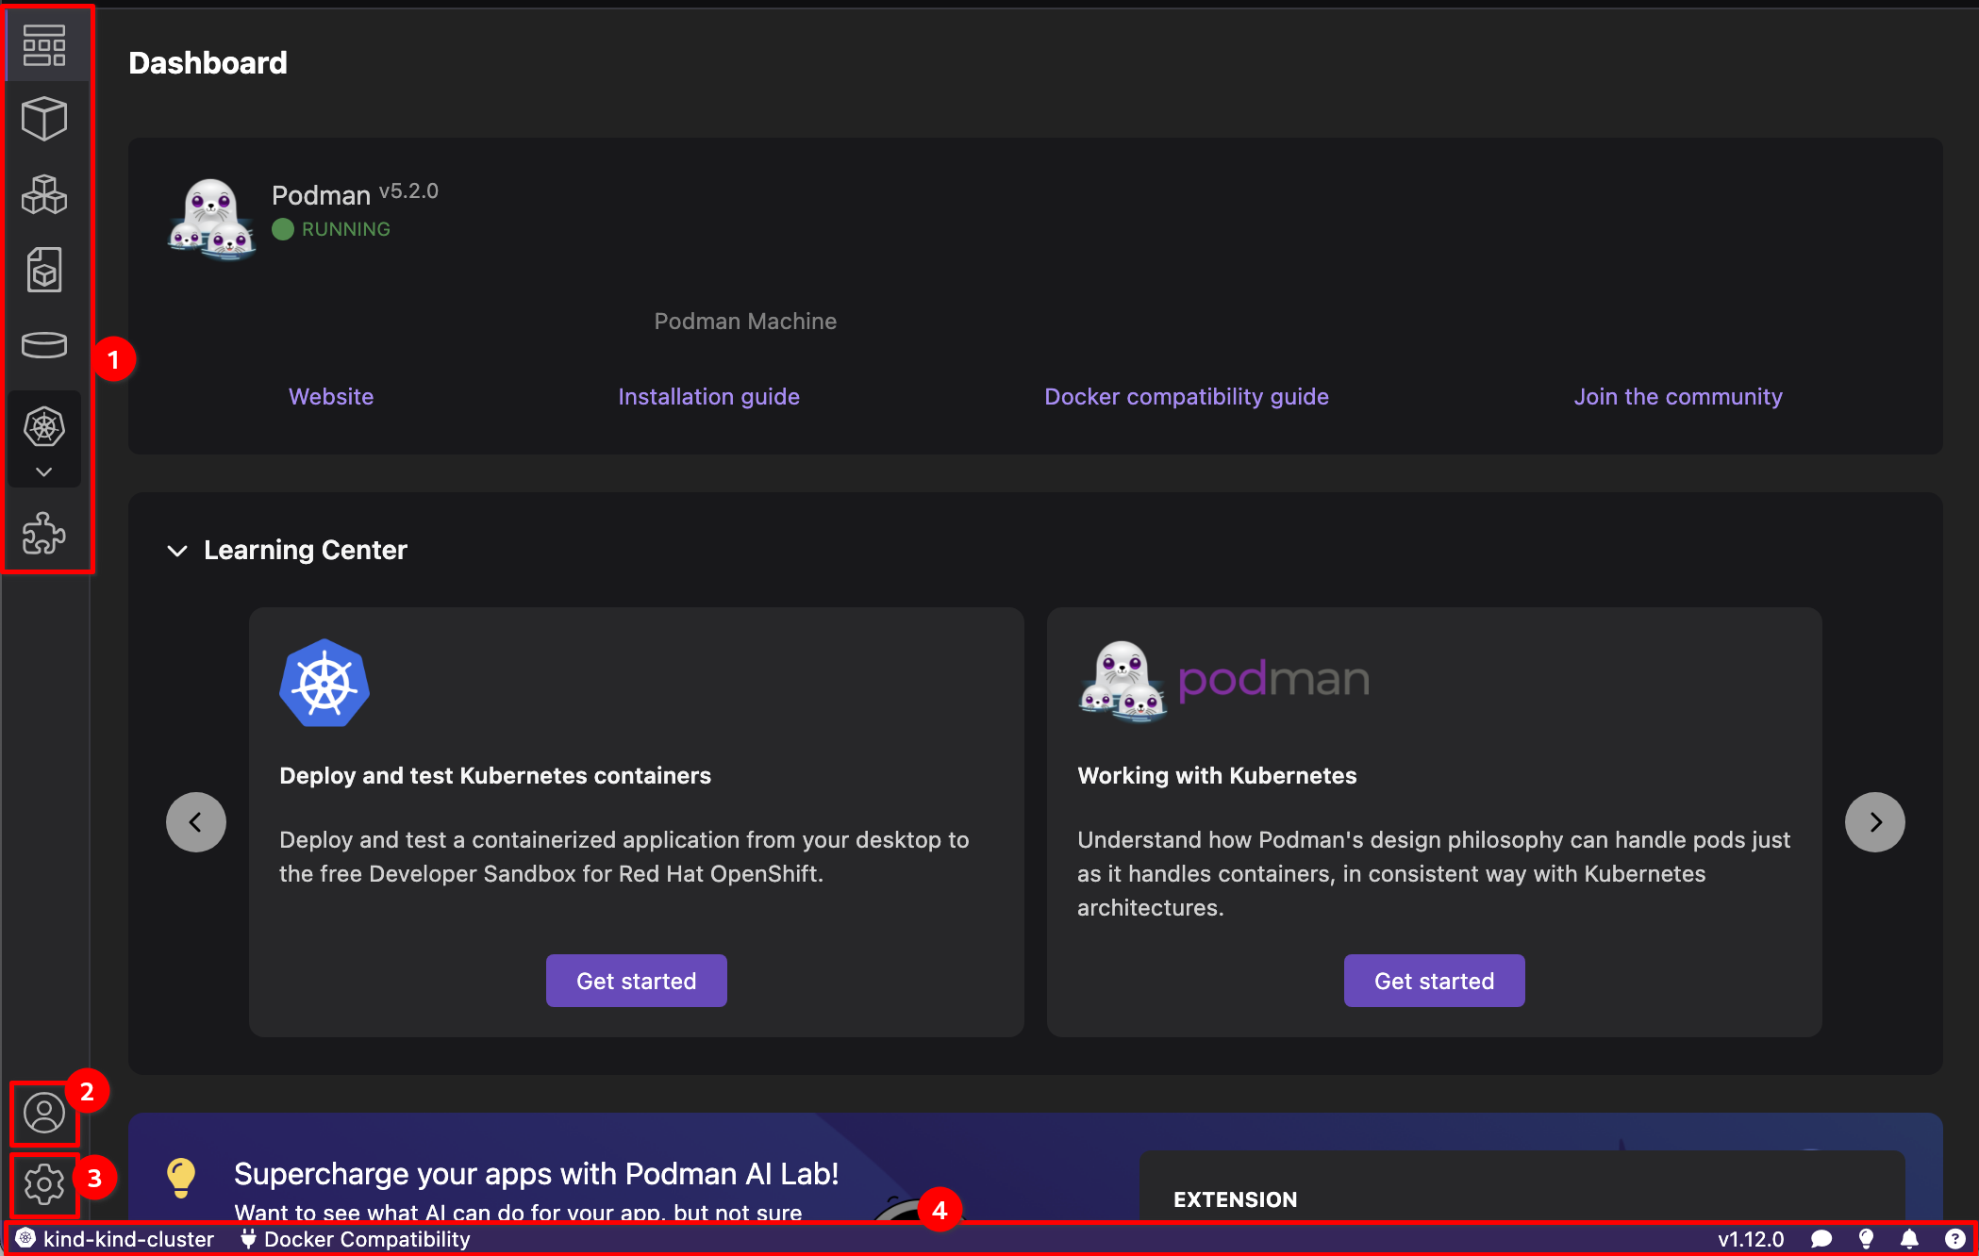1979x1256 pixels.
Task: Show previous Learning Center card
Action: click(196, 822)
